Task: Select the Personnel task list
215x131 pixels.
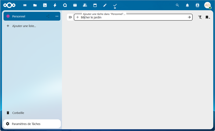Action: 32,16
